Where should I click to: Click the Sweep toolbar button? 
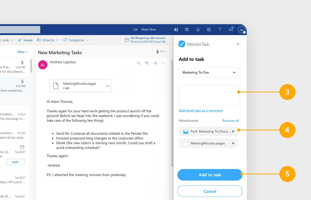[x=25, y=40]
